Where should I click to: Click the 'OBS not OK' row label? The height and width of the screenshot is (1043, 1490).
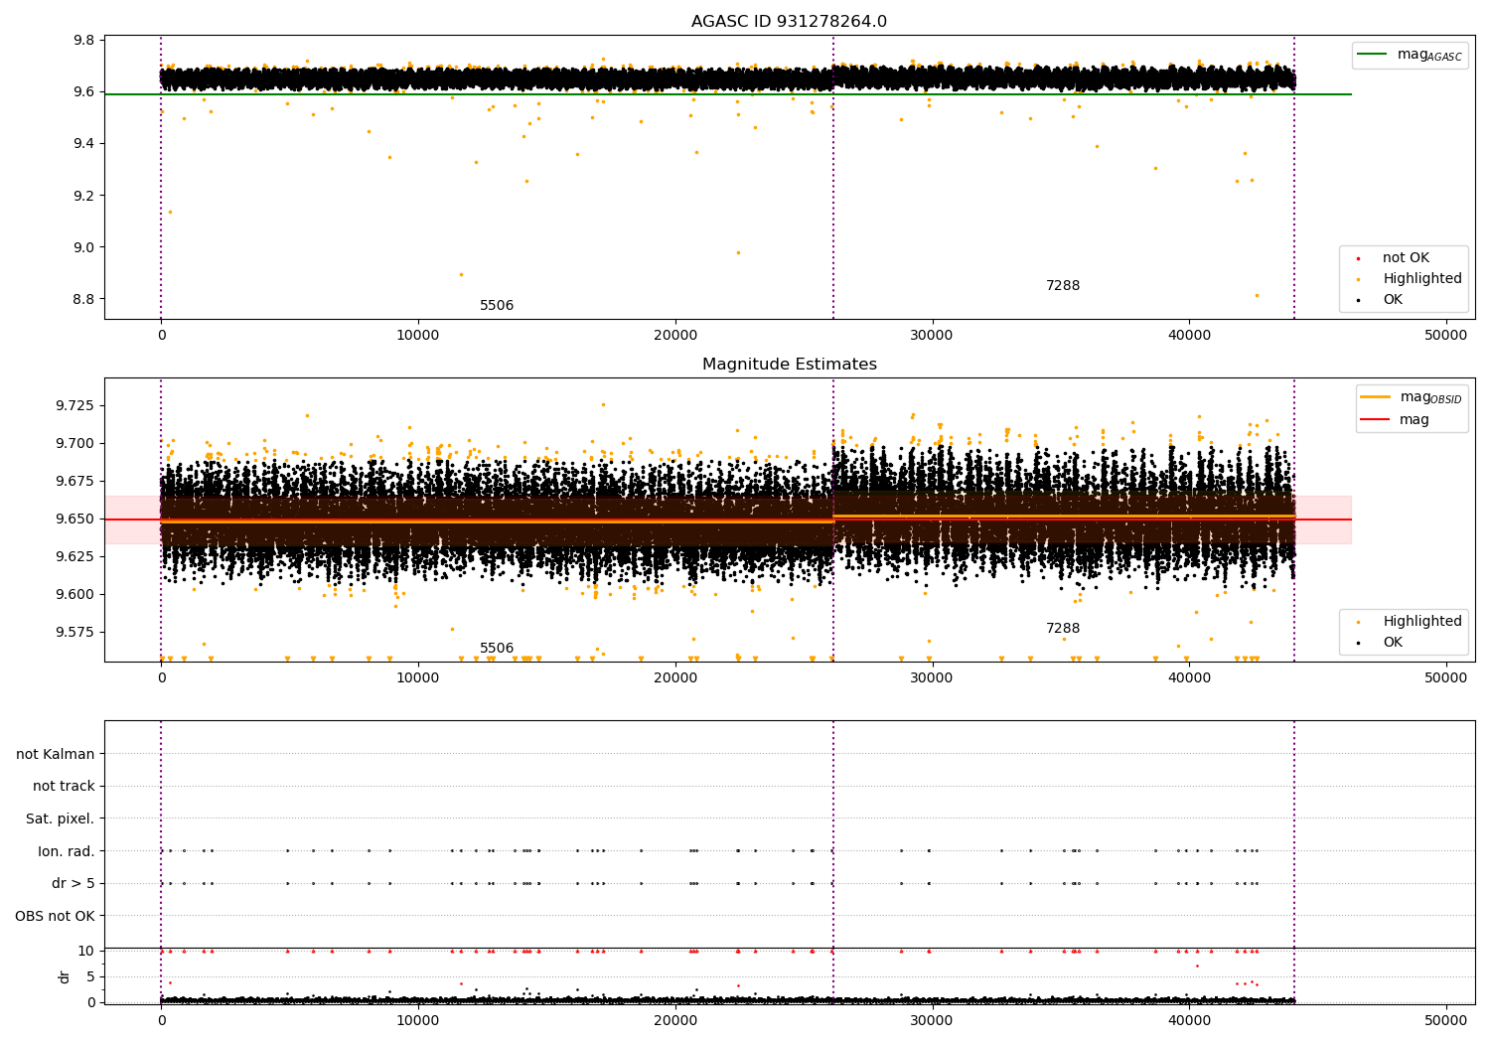[56, 916]
